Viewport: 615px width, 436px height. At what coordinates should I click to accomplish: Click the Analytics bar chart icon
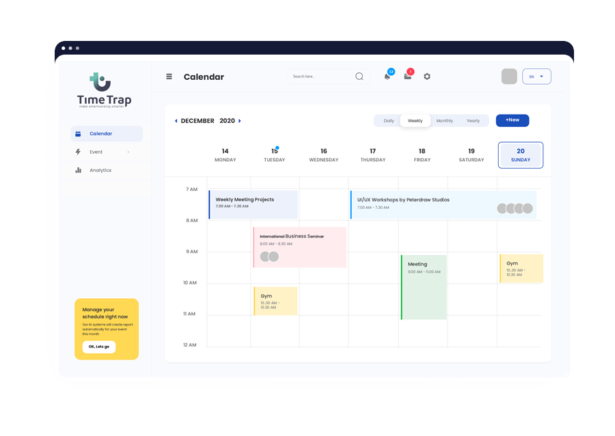[x=79, y=170]
